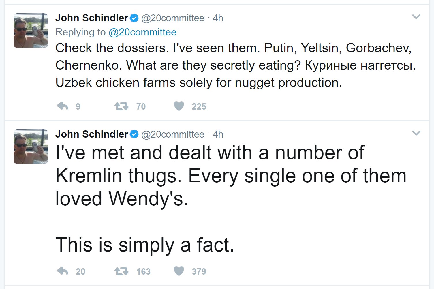434x289 pixels.
Task: Open the 4h timestamp of second tweet
Action: pyautogui.click(x=218, y=134)
